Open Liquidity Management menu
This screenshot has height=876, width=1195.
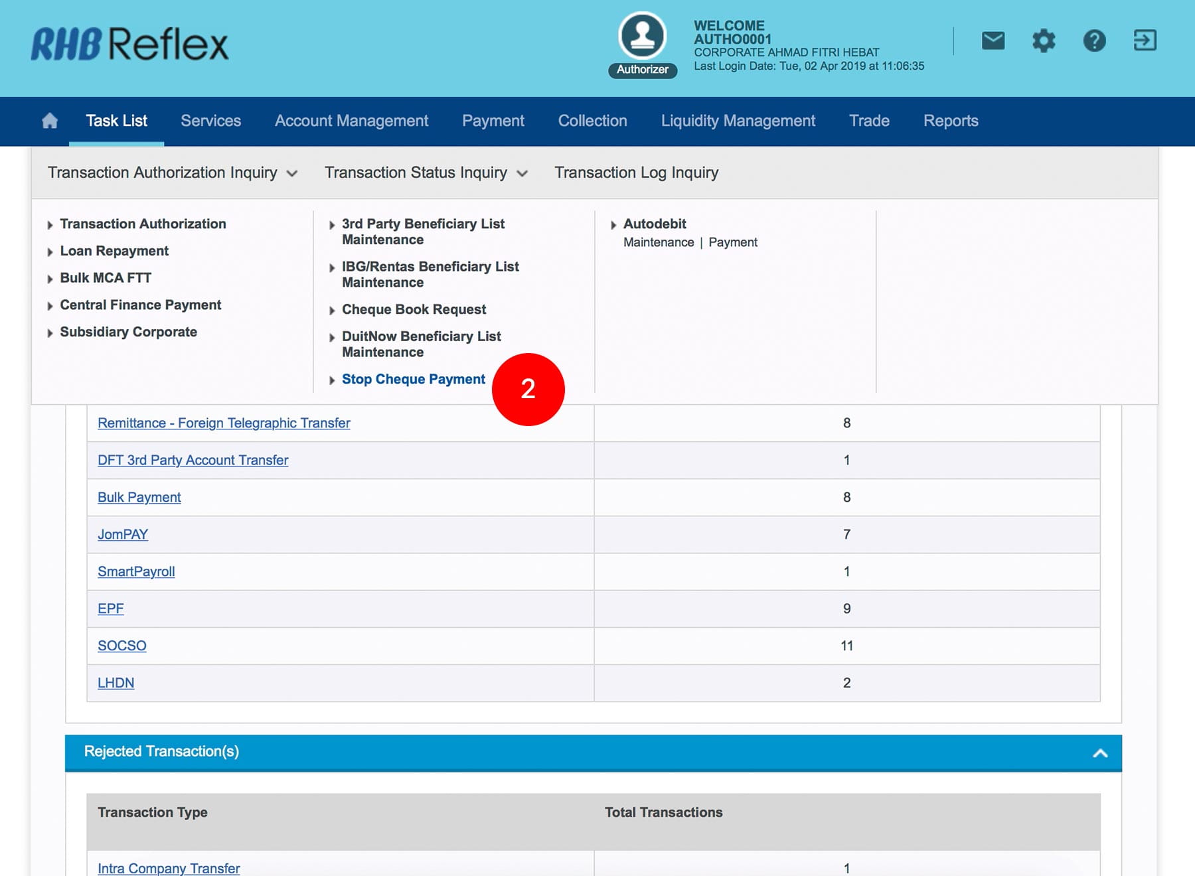tap(738, 121)
